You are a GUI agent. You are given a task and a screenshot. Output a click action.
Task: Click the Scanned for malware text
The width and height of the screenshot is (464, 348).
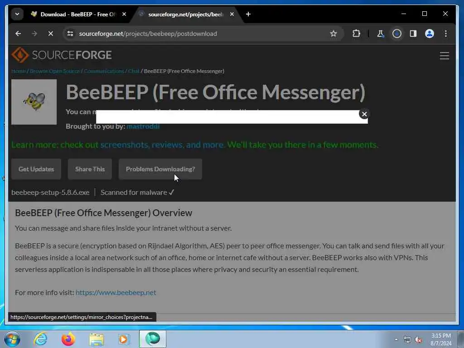pos(137,192)
